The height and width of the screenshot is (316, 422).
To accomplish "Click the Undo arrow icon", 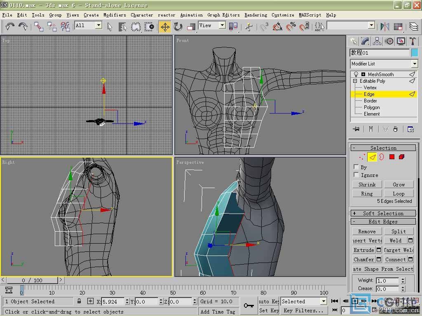I will 10,26.
